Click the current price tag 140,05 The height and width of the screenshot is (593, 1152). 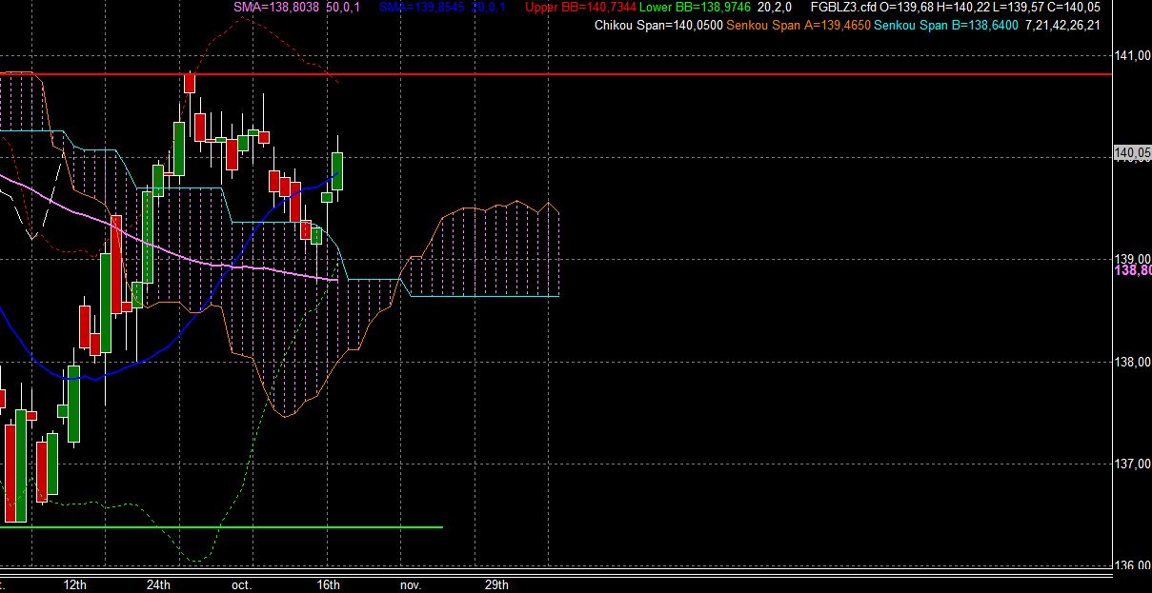[1133, 152]
